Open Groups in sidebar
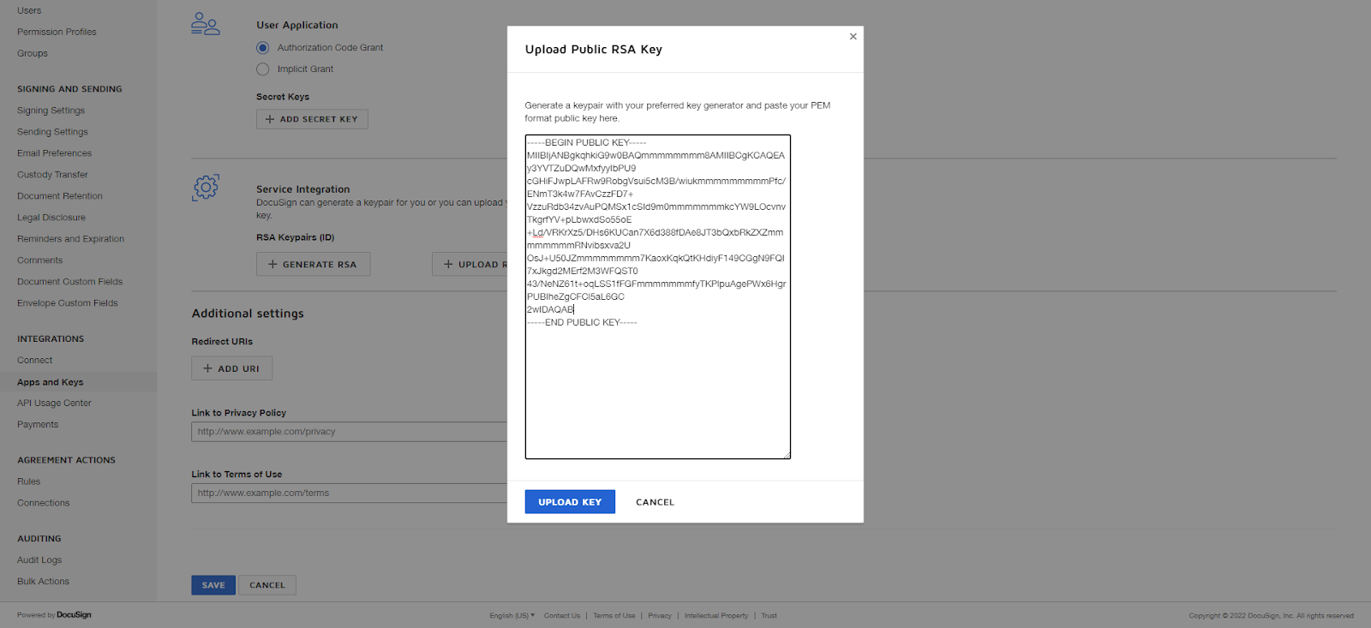 [x=33, y=53]
